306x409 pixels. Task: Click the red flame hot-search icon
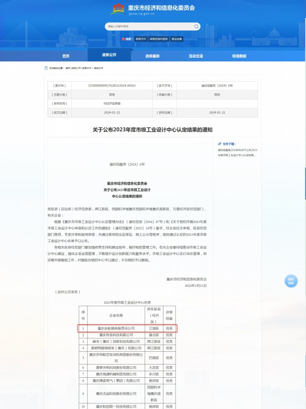tap(123, 39)
